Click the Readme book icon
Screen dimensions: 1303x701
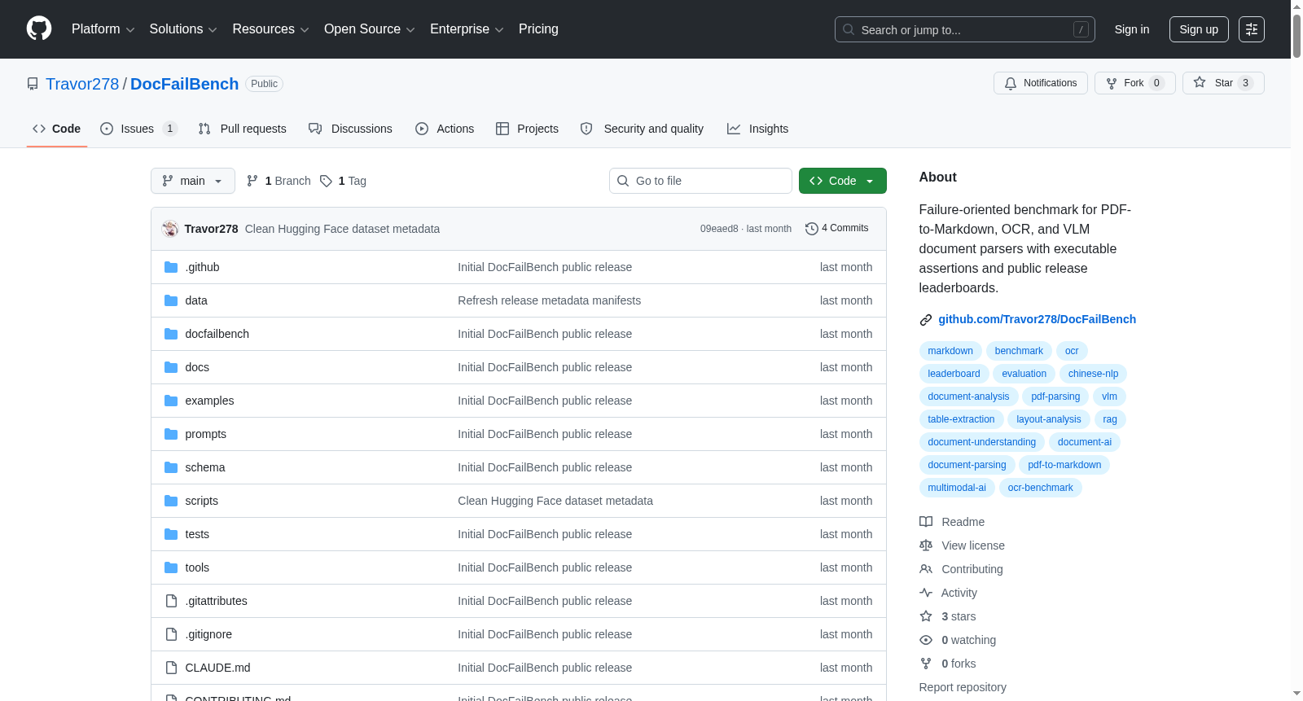coord(926,522)
